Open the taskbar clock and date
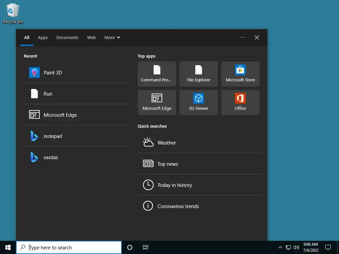This screenshot has width=339, height=254. coord(311,247)
